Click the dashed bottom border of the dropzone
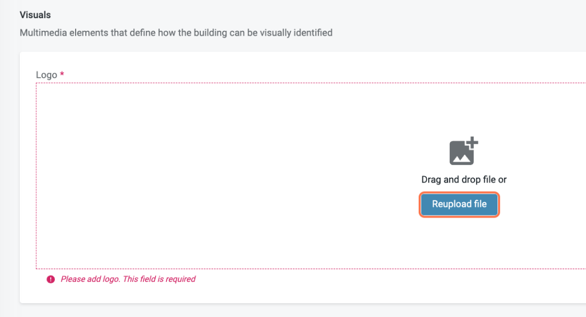Image resolution: width=586 pixels, height=317 pixels. click(x=266, y=269)
